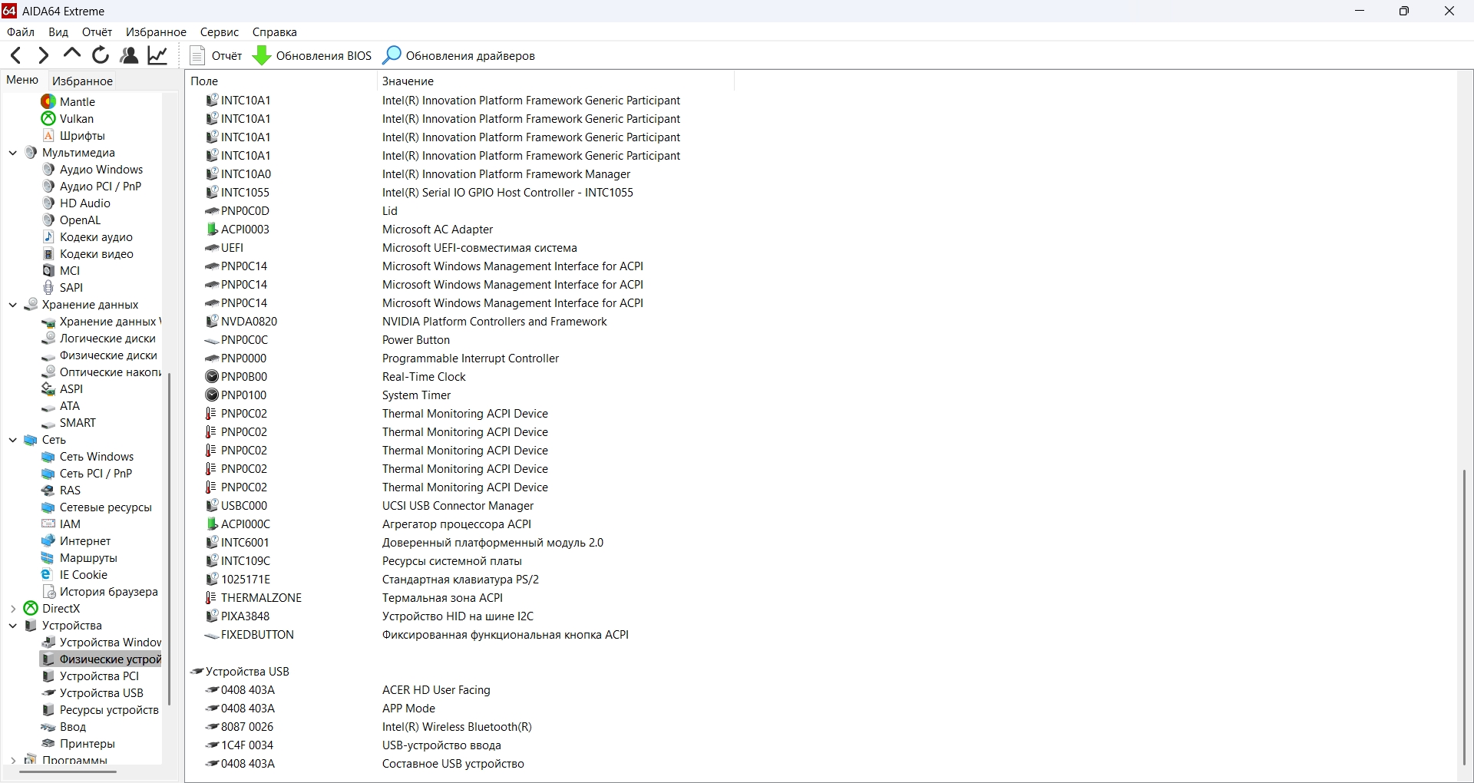Click the Отчёт toolbar button label

click(x=226, y=55)
